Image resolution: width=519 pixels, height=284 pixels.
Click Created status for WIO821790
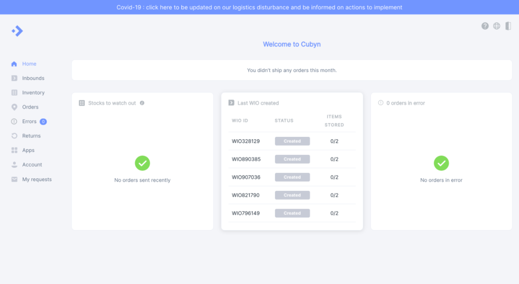point(292,195)
